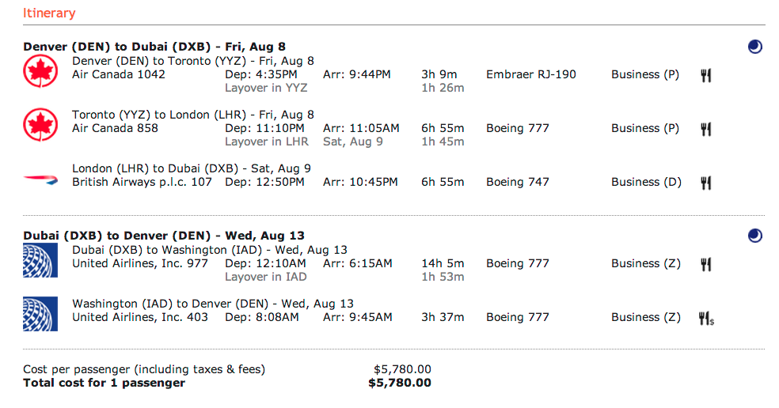Click the paid meal icon on United 403
Viewport: 779px width, 408px height.
(x=706, y=318)
